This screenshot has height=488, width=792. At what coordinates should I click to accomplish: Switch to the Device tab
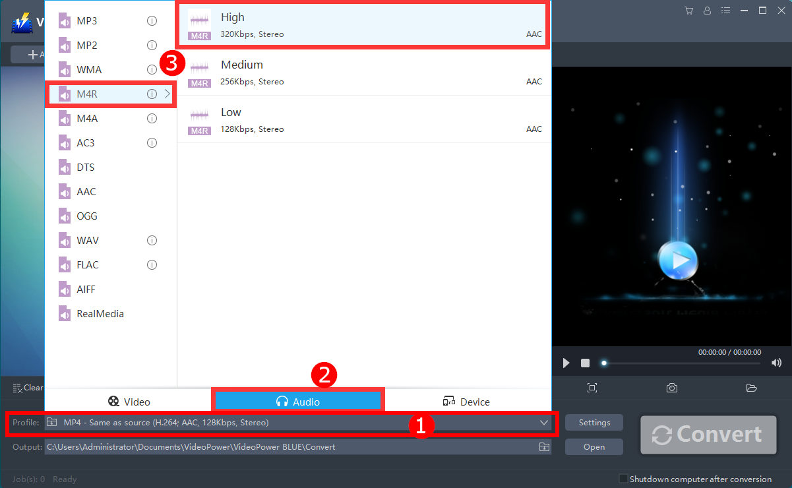click(466, 401)
